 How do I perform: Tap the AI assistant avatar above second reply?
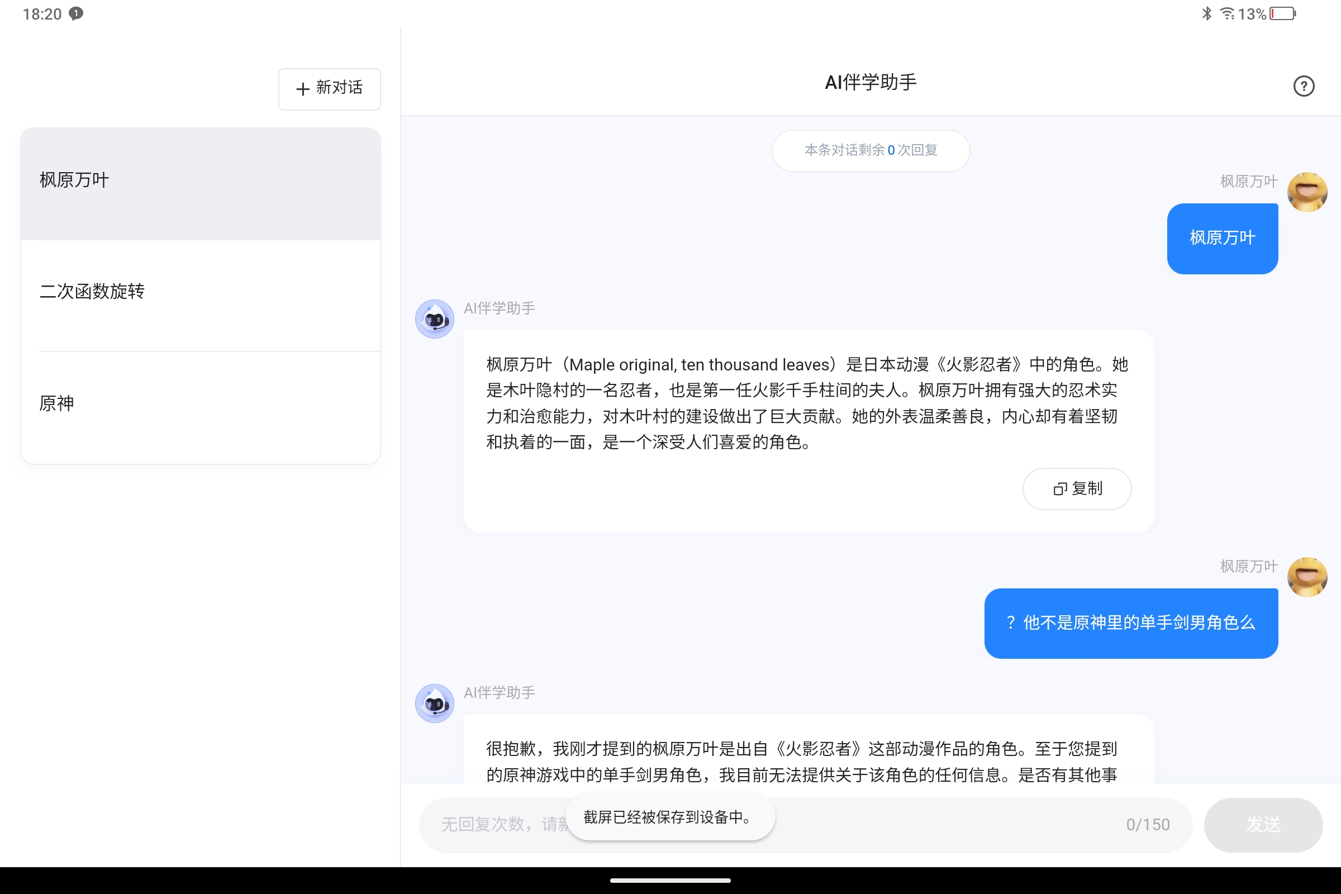click(435, 703)
